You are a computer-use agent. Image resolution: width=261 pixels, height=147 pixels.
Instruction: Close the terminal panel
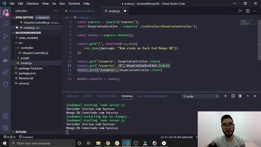click(255, 96)
